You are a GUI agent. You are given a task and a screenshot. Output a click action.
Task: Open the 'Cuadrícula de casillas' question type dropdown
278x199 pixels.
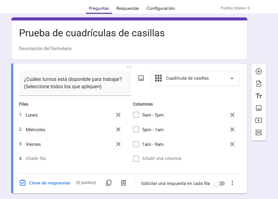pyautogui.click(x=195, y=78)
